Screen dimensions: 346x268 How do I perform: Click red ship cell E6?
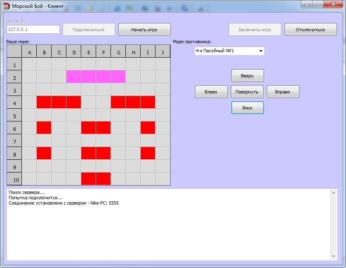pyautogui.click(x=89, y=128)
